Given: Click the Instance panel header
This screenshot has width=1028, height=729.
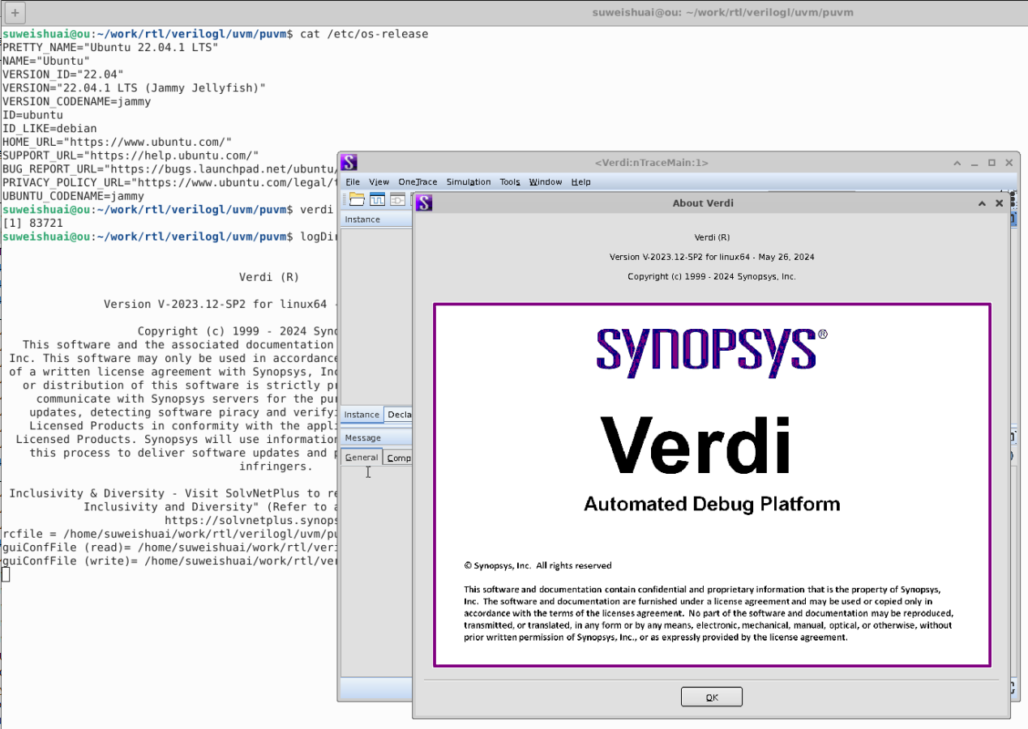Looking at the screenshot, I should click(x=377, y=220).
